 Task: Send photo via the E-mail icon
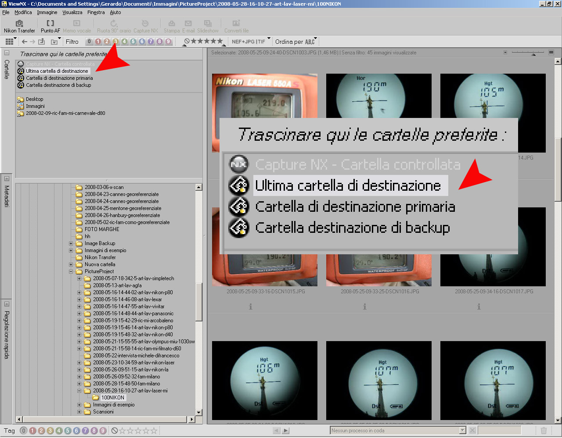coord(188,27)
